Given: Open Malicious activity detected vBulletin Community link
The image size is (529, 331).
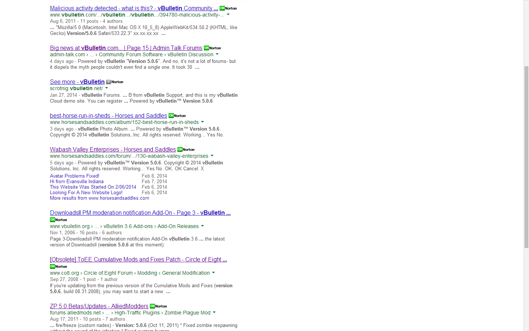Looking at the screenshot, I should click(134, 8).
